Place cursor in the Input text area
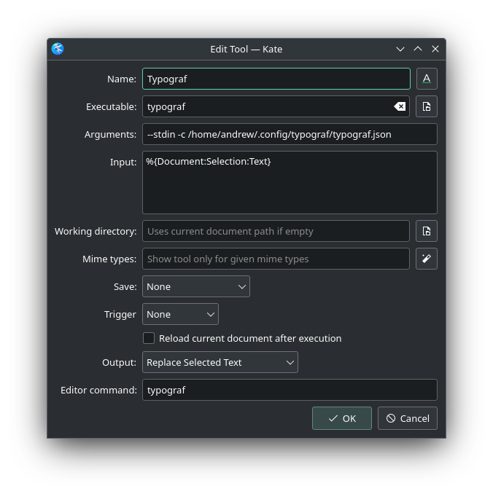 [290, 182]
